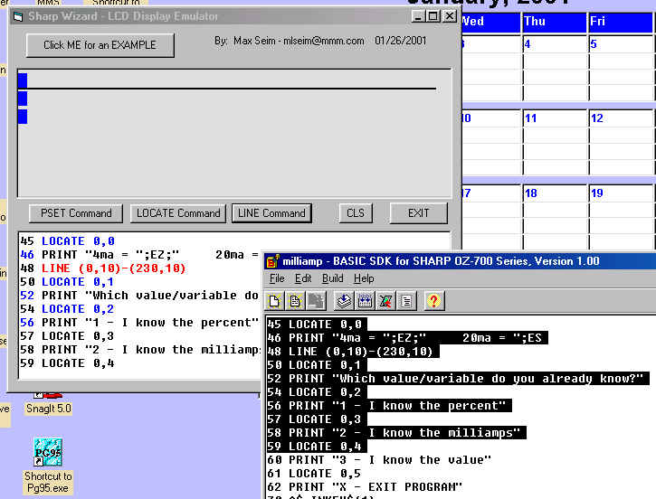Open the Help menu in BASIC SDK

pyautogui.click(x=363, y=278)
